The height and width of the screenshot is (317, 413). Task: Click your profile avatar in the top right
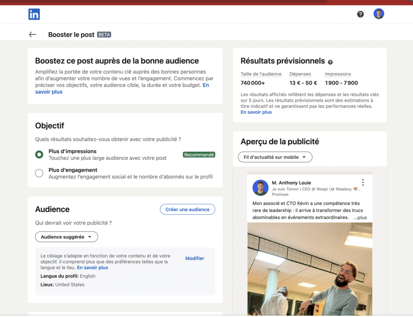tap(379, 14)
